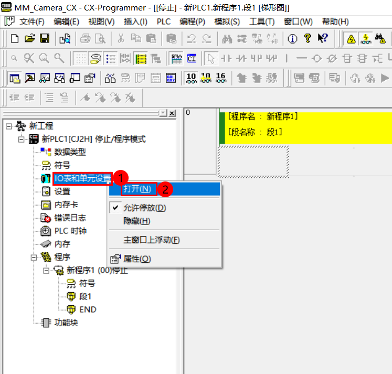The image size is (392, 374).
Task: Open the 工具(T) menu
Action: pos(262,22)
